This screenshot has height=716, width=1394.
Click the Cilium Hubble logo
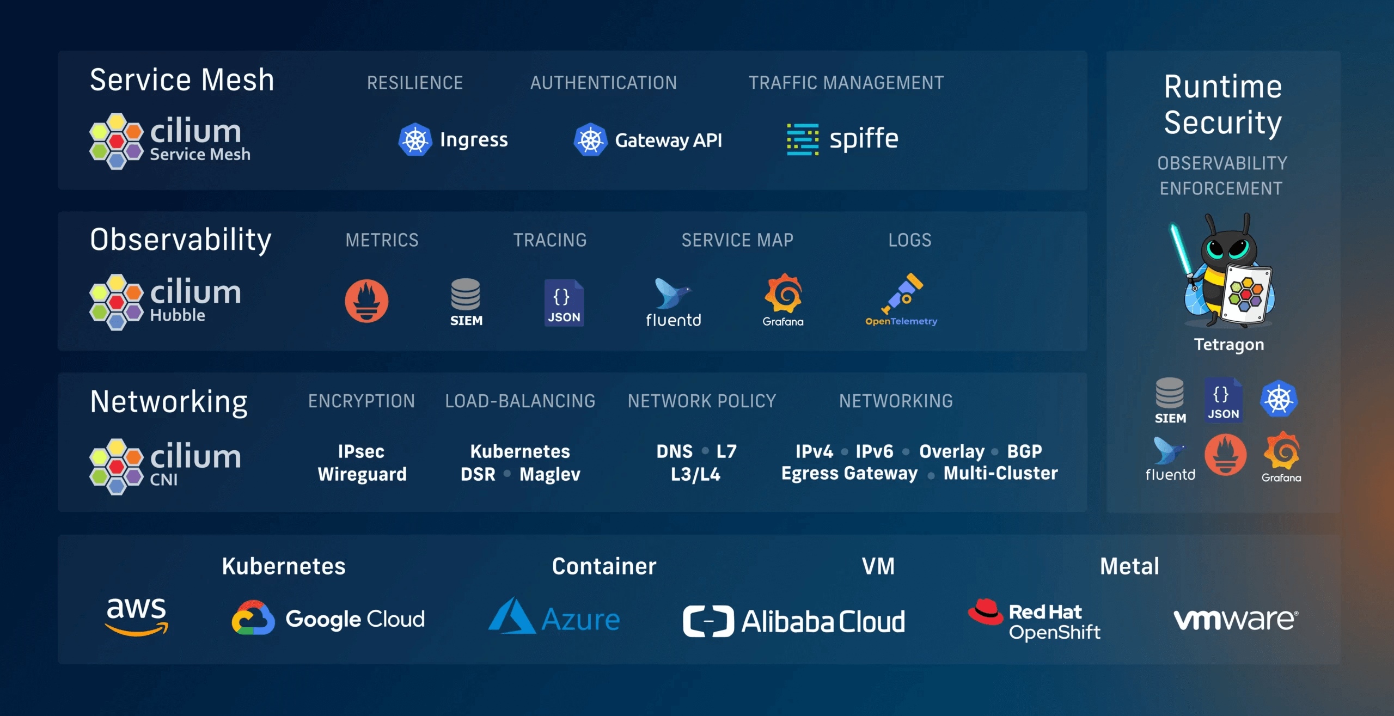[x=166, y=302]
